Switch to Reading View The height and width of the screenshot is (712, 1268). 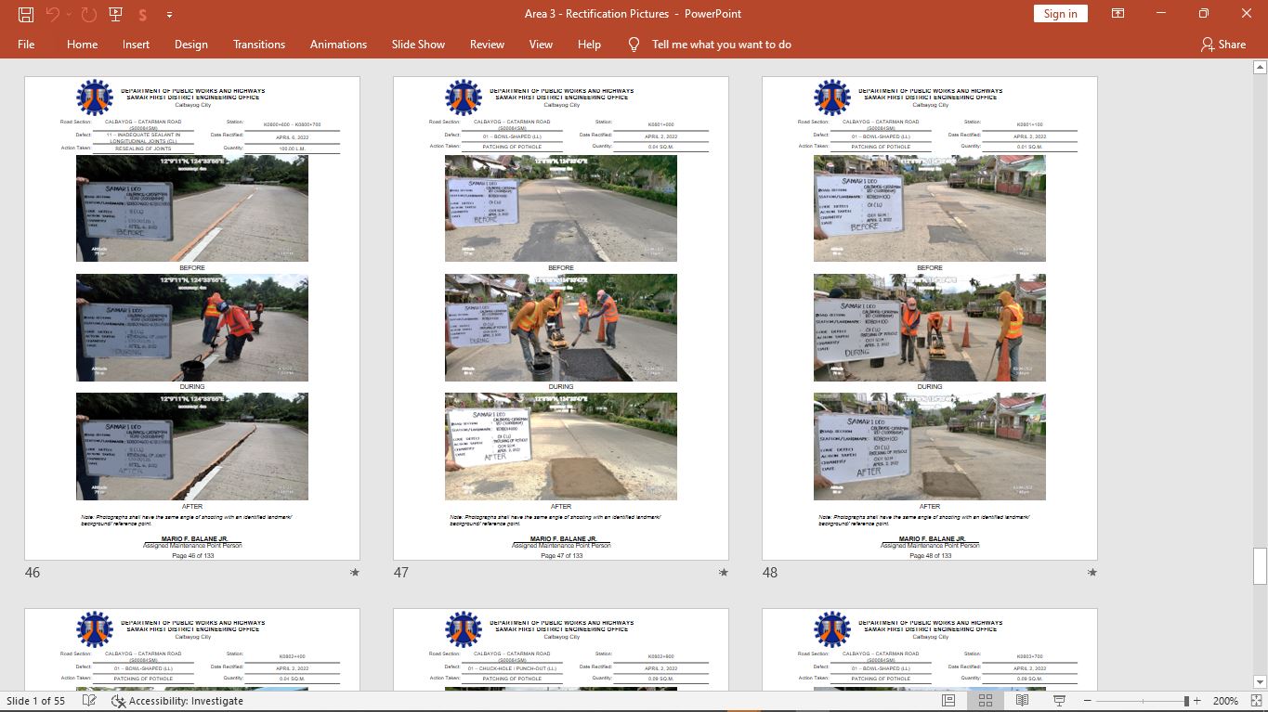click(x=1022, y=701)
